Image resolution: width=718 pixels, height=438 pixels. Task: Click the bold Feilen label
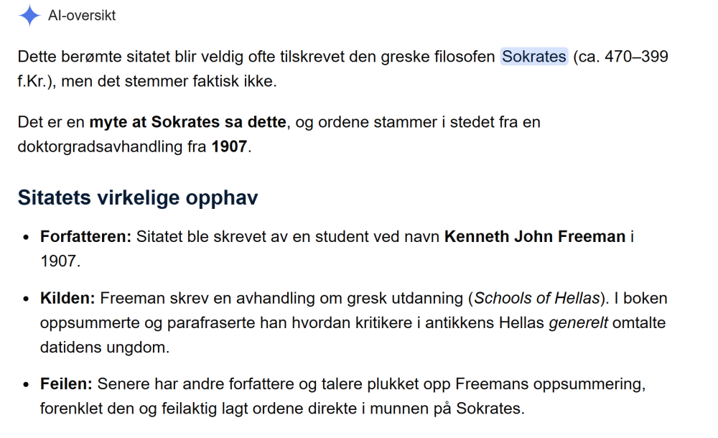(x=66, y=384)
